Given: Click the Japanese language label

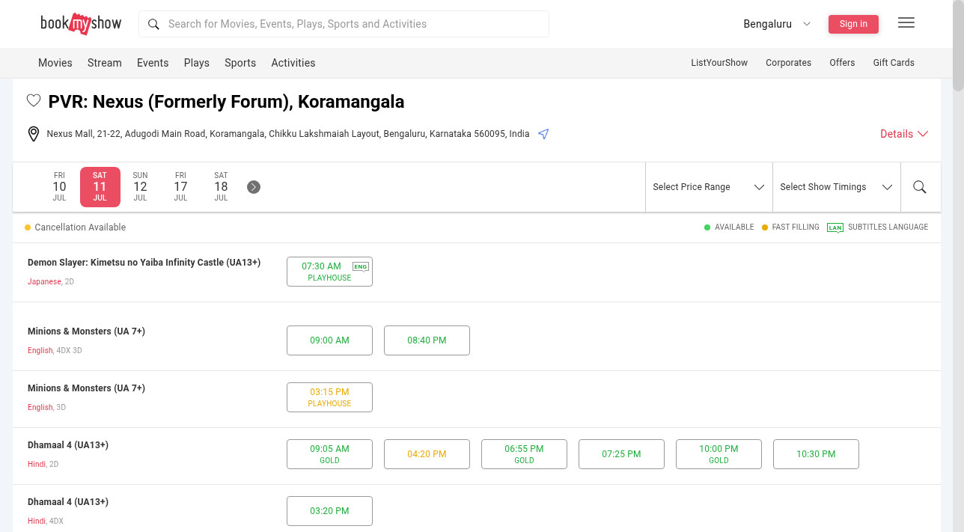Looking at the screenshot, I should 44,282.
